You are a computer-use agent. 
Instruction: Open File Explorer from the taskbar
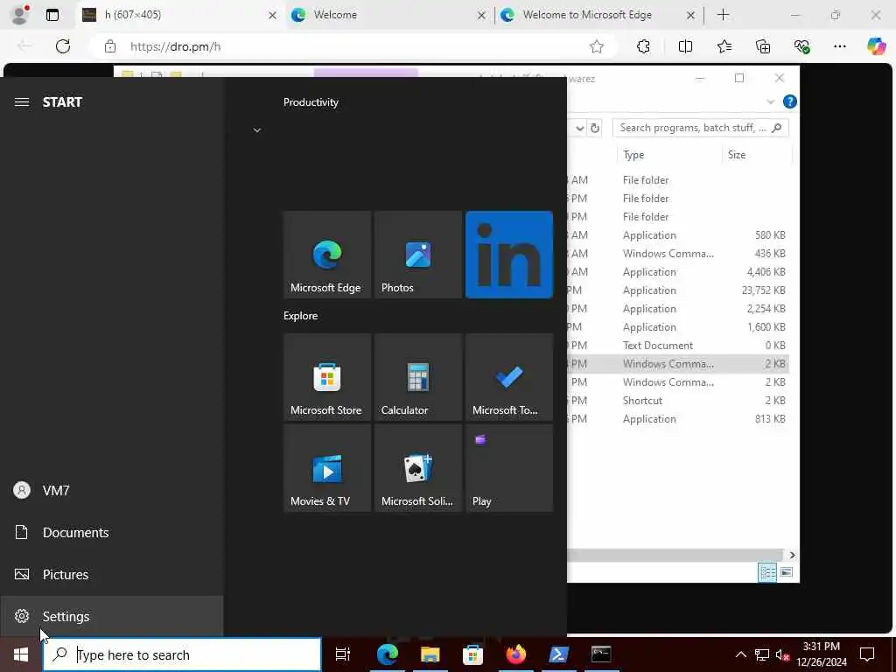tap(430, 654)
